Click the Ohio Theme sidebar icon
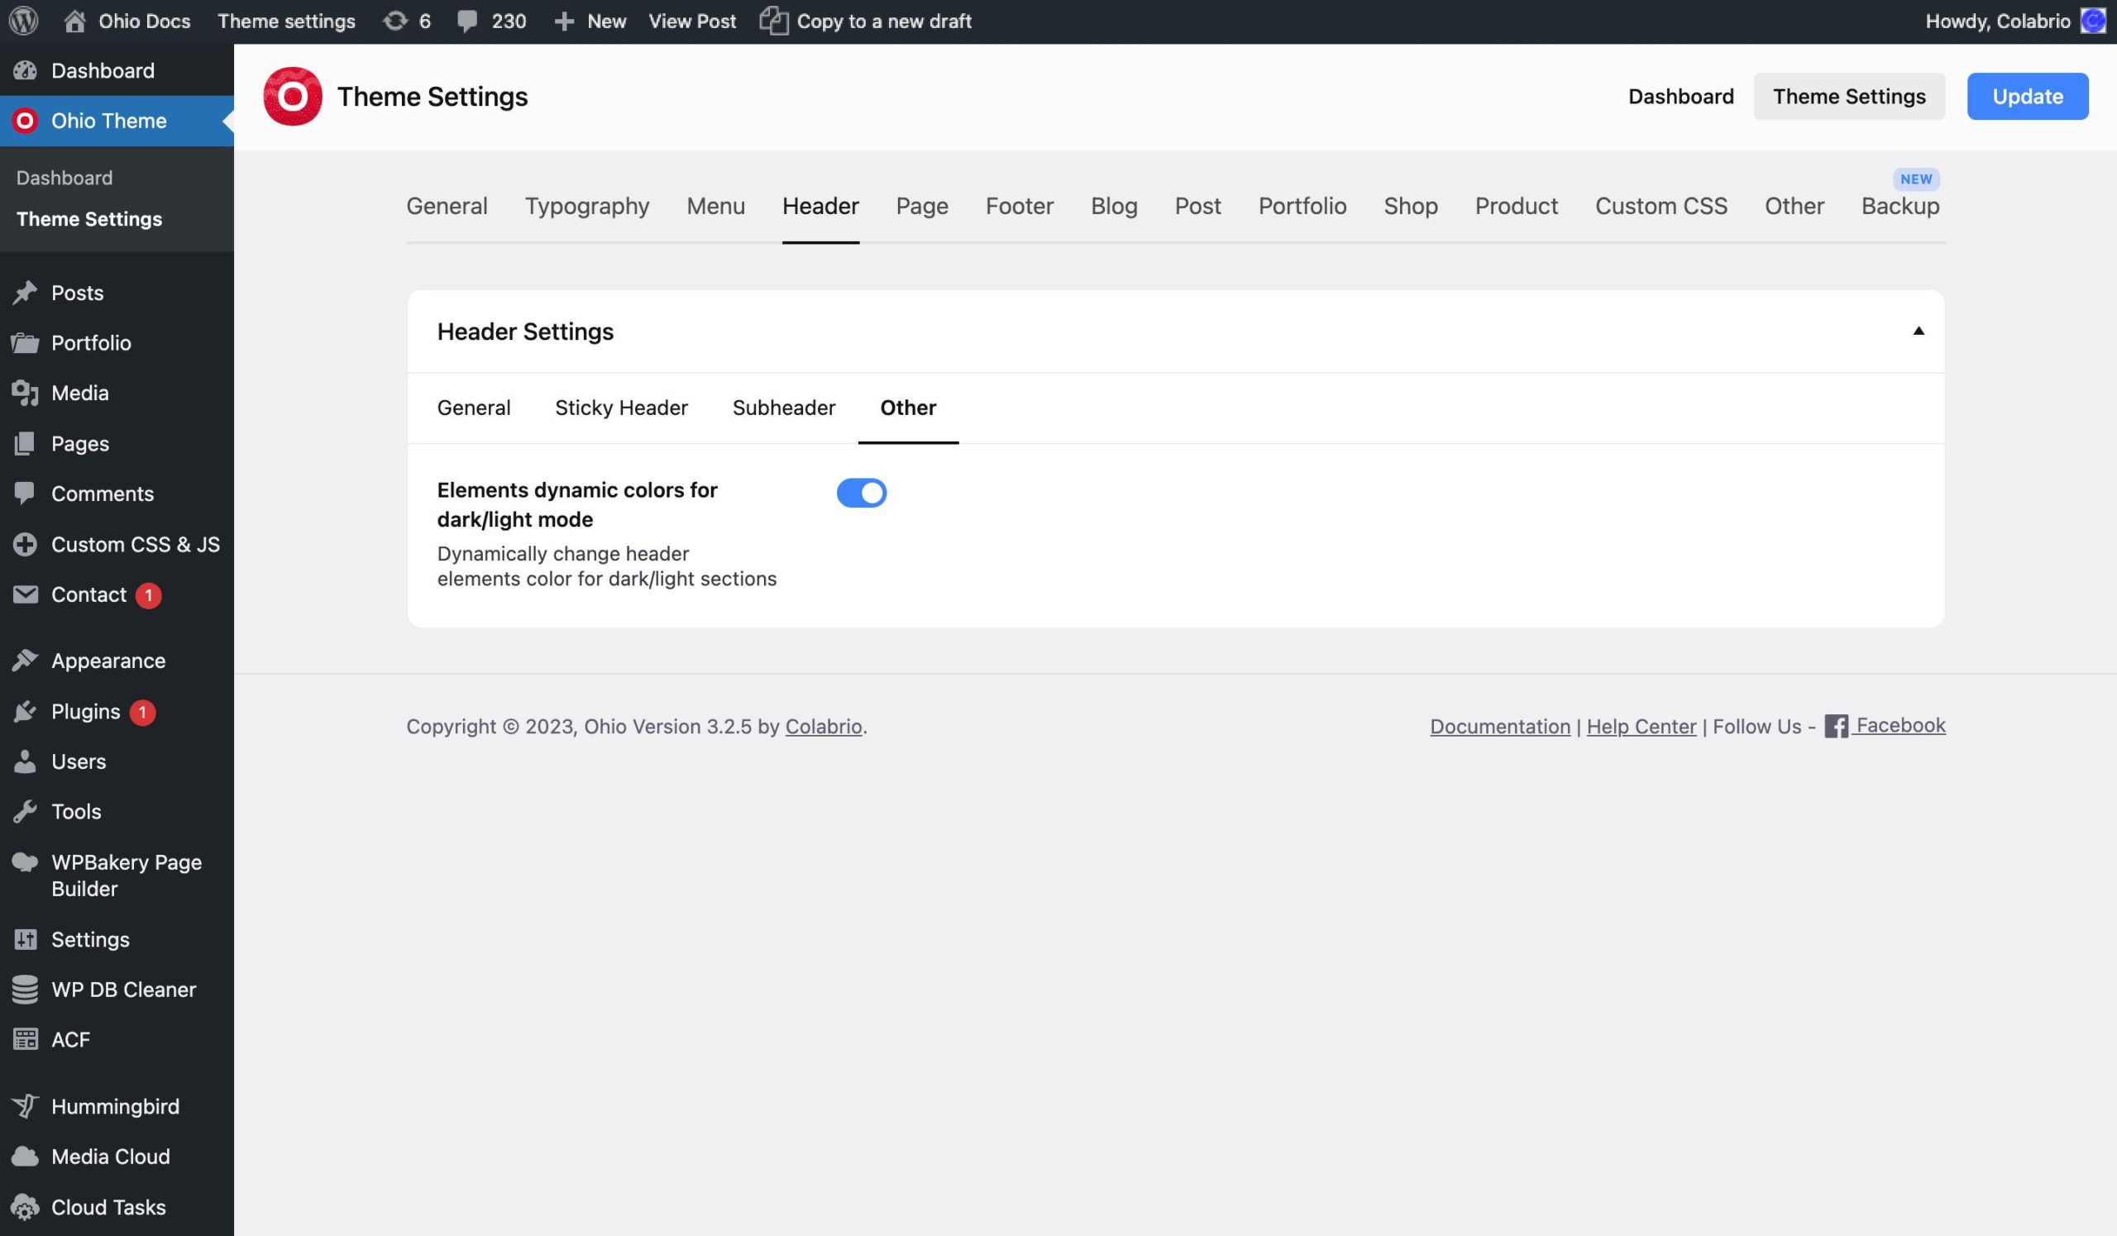 pos(25,121)
